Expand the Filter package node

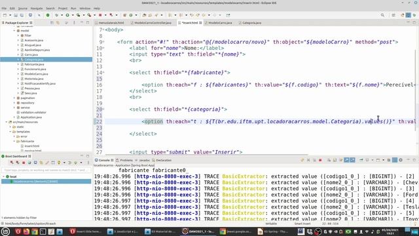click(x=18, y=35)
